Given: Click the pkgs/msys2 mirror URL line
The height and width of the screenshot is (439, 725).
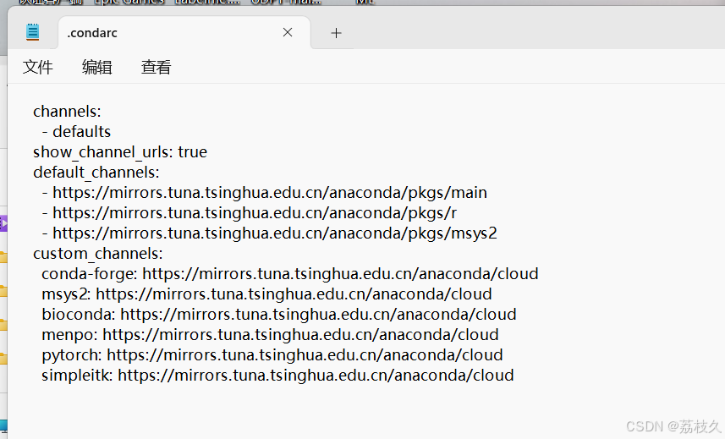Looking at the screenshot, I should [274, 233].
